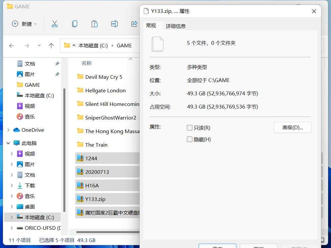331x248 pixels.
Task: Select the 常规 tab in the properties dialog
Action: (x=152, y=25)
